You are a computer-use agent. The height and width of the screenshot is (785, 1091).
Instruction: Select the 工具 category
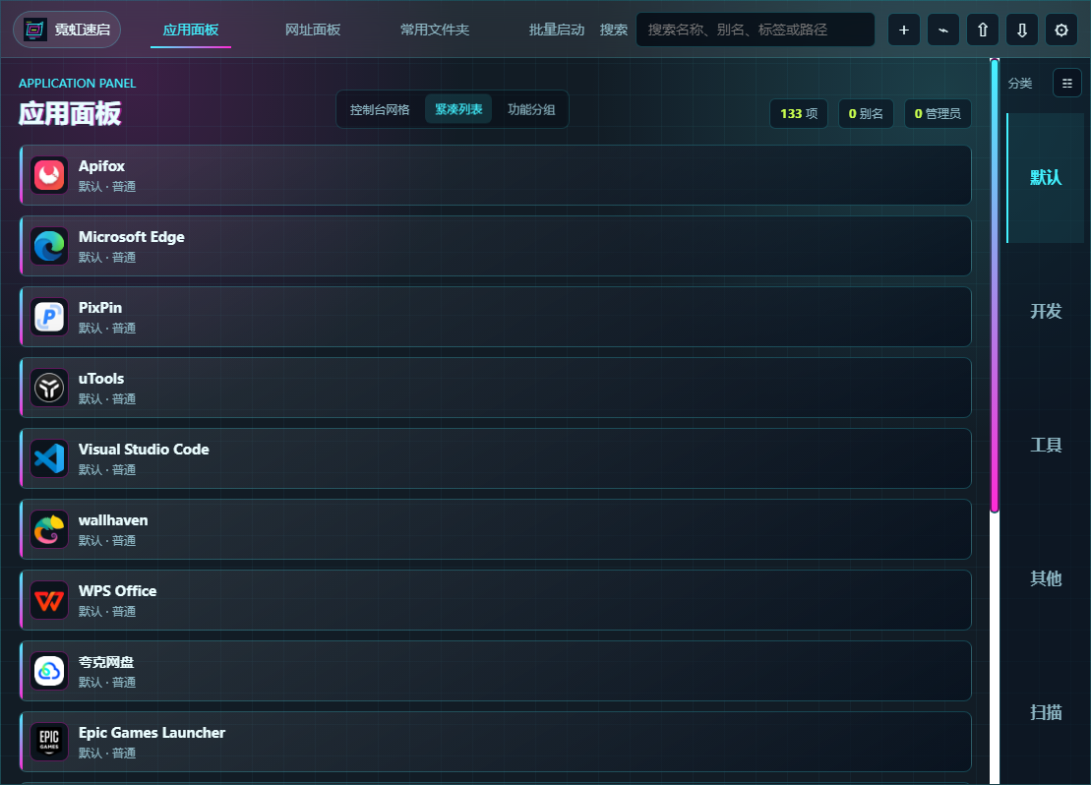(1045, 445)
